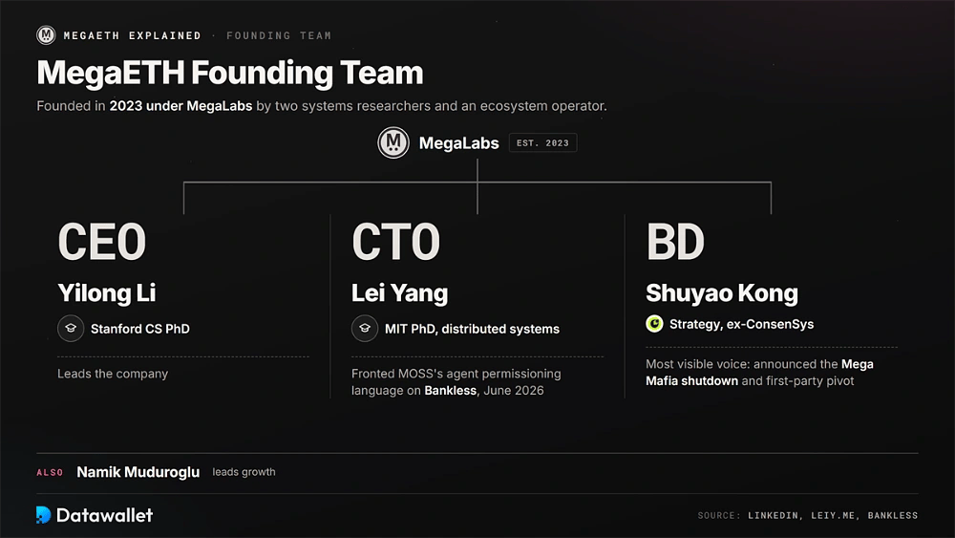Click the SOURCE: label

719,515
